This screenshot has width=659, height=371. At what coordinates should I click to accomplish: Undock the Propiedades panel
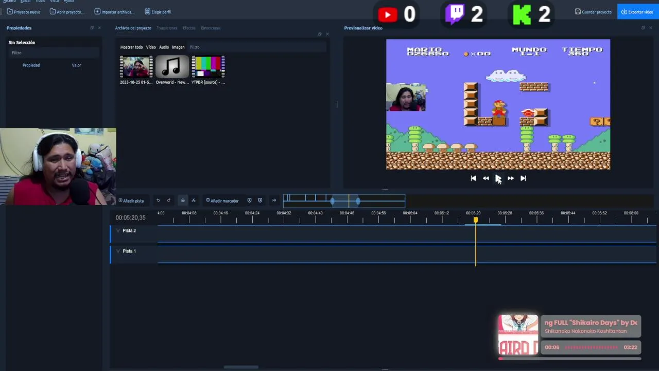pos(92,28)
